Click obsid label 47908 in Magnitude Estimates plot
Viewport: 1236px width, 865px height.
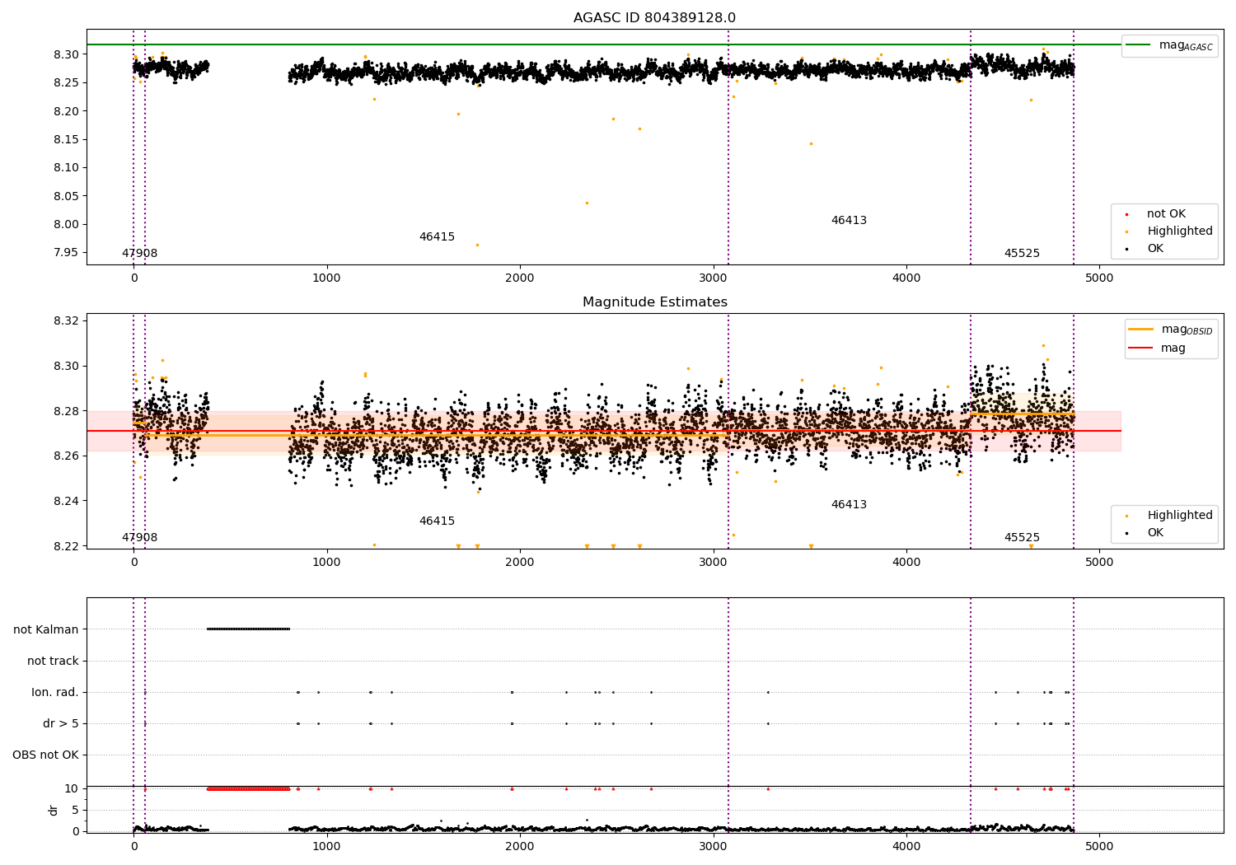(139, 538)
